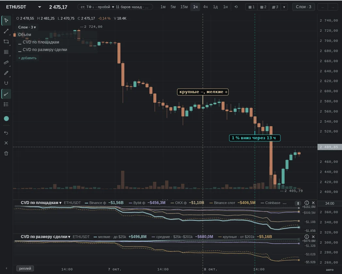The image size is (342, 274).
Task: Toggle the средние $25k–$201k series
Action: [182, 237]
